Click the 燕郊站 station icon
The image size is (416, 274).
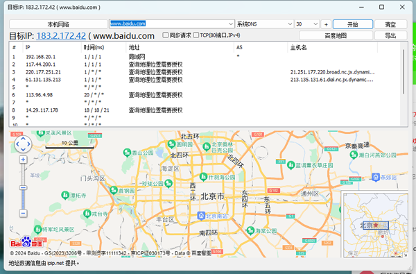point(375,177)
